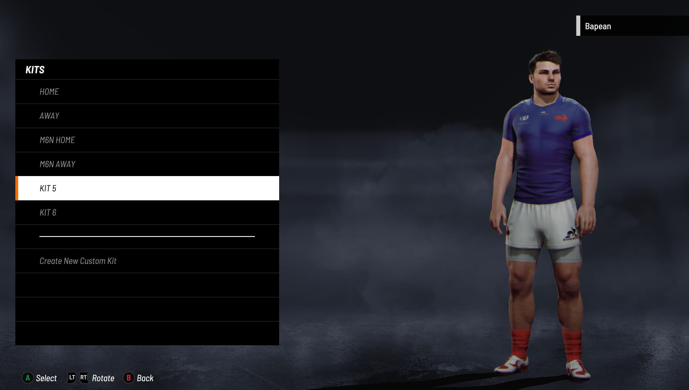
Task: Click the cockerel logo on the jersey
Action: pyautogui.click(x=561, y=118)
